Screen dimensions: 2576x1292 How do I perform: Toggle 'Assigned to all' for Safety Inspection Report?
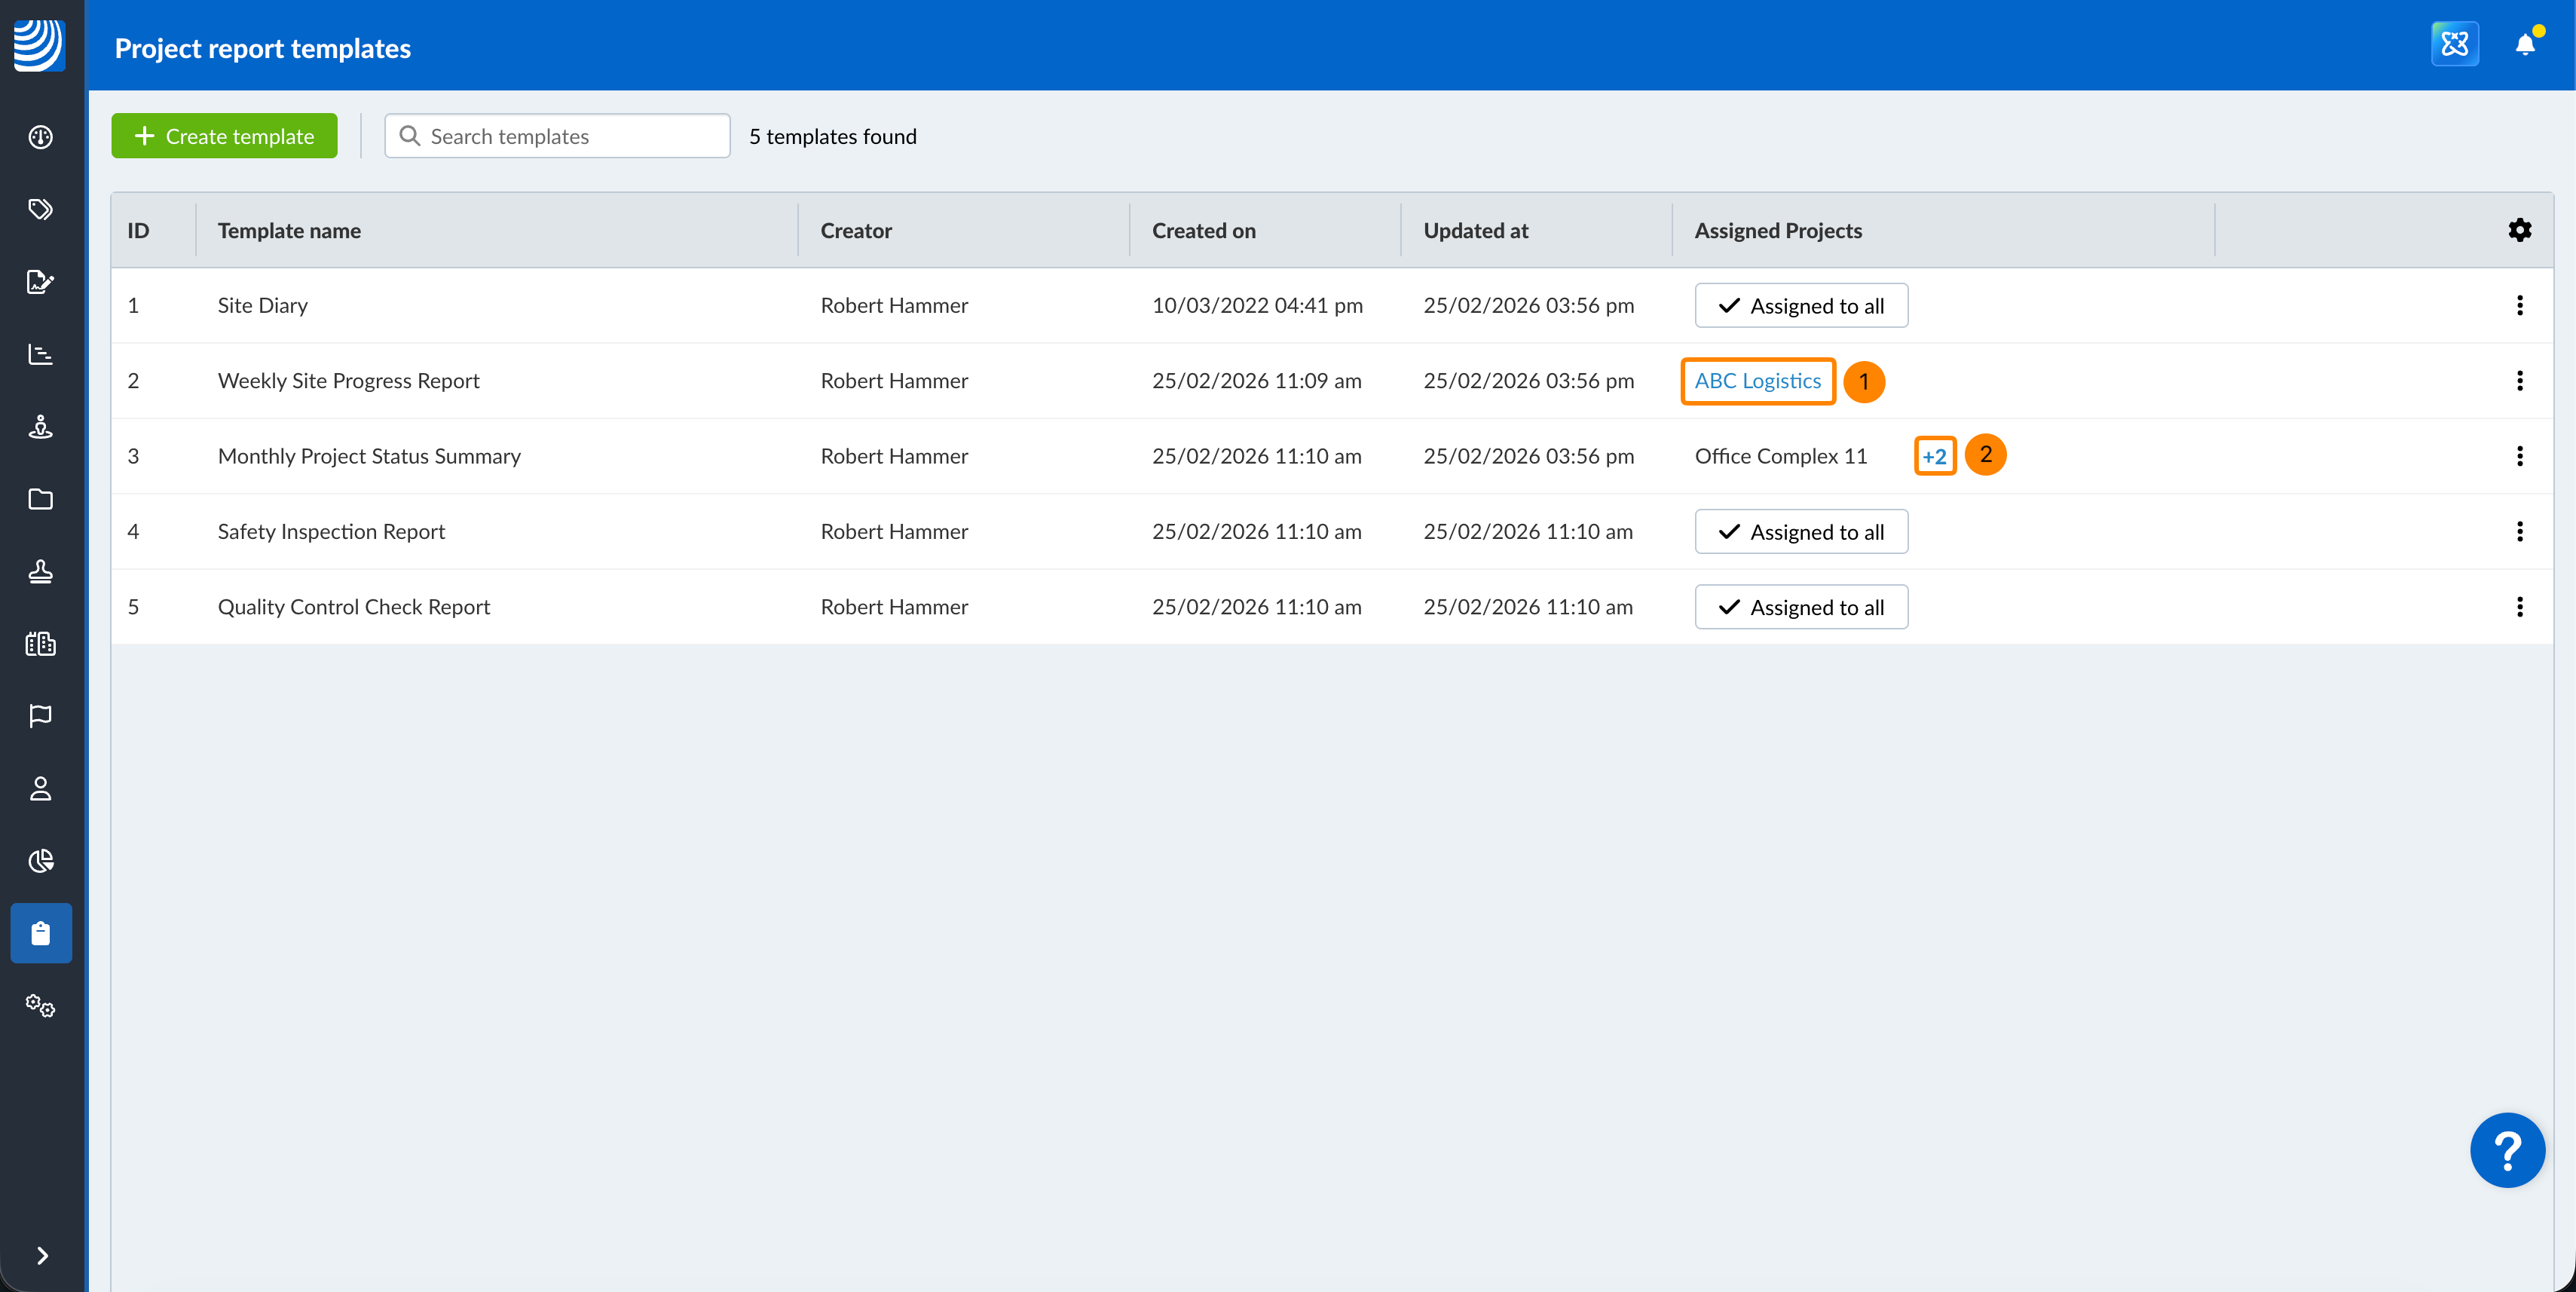tap(1800, 532)
